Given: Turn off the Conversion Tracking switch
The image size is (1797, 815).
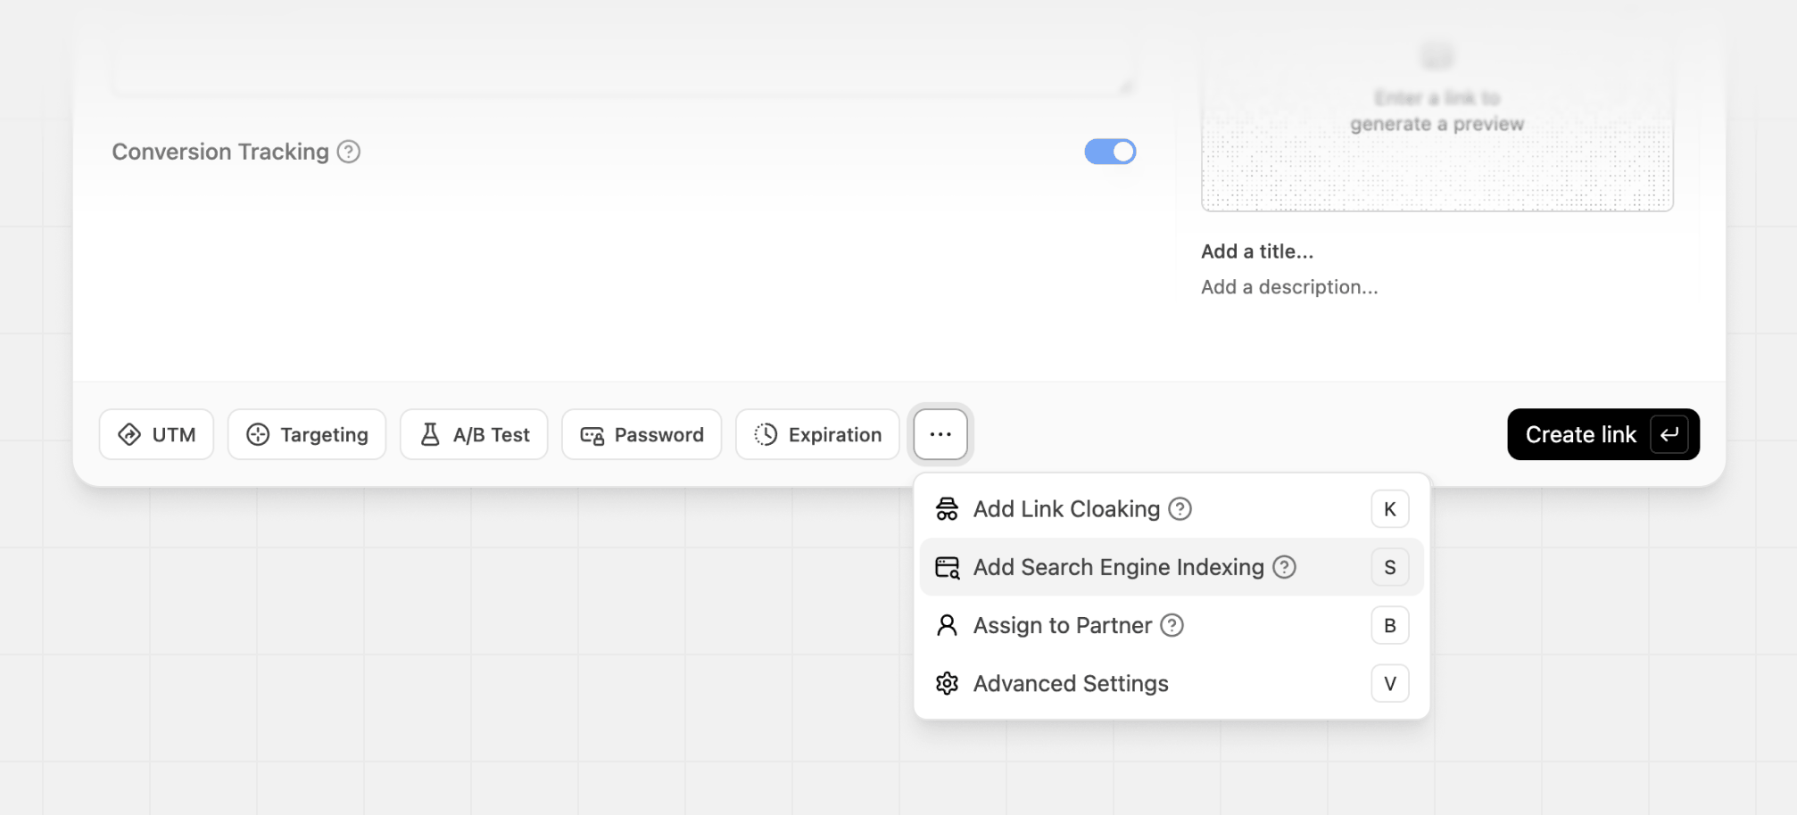Looking at the screenshot, I should 1110,152.
